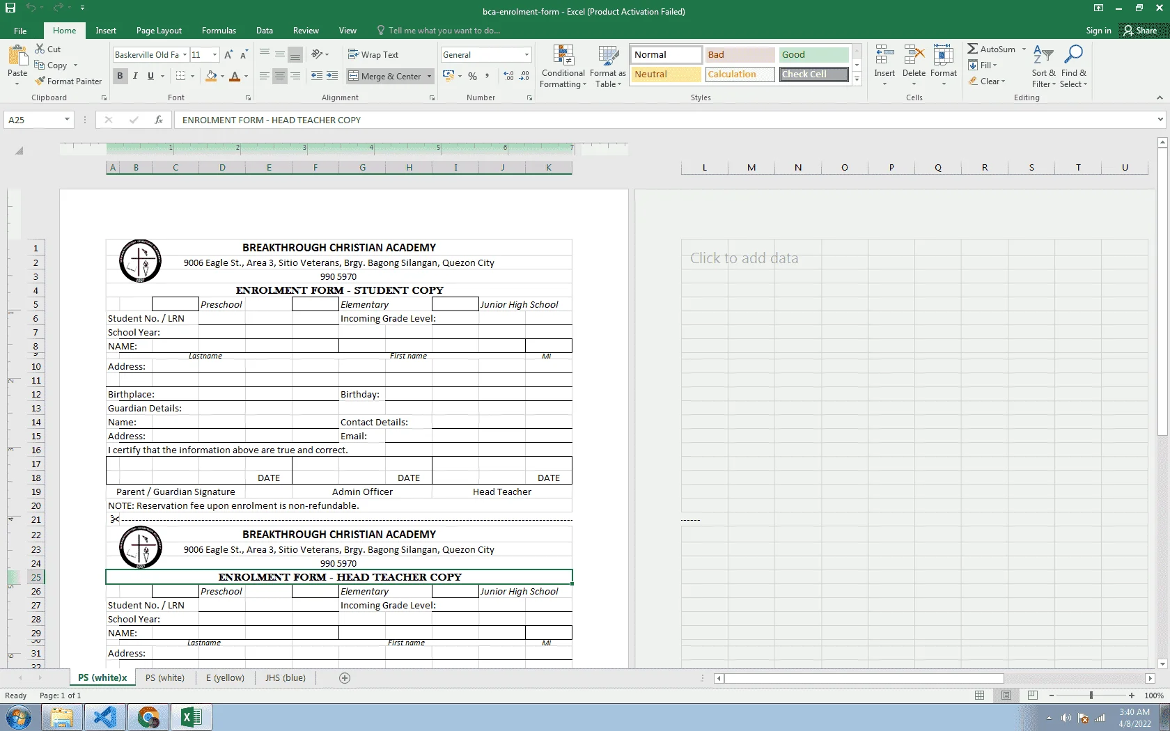Click the Insert Function fx icon
The image size is (1170, 731).
click(x=159, y=120)
